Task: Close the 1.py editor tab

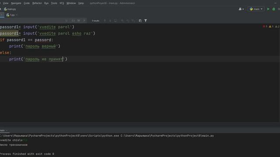Action: 17,15
